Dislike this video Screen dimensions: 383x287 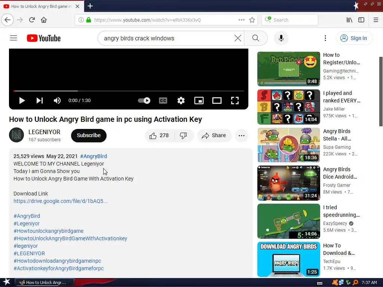coord(183,135)
